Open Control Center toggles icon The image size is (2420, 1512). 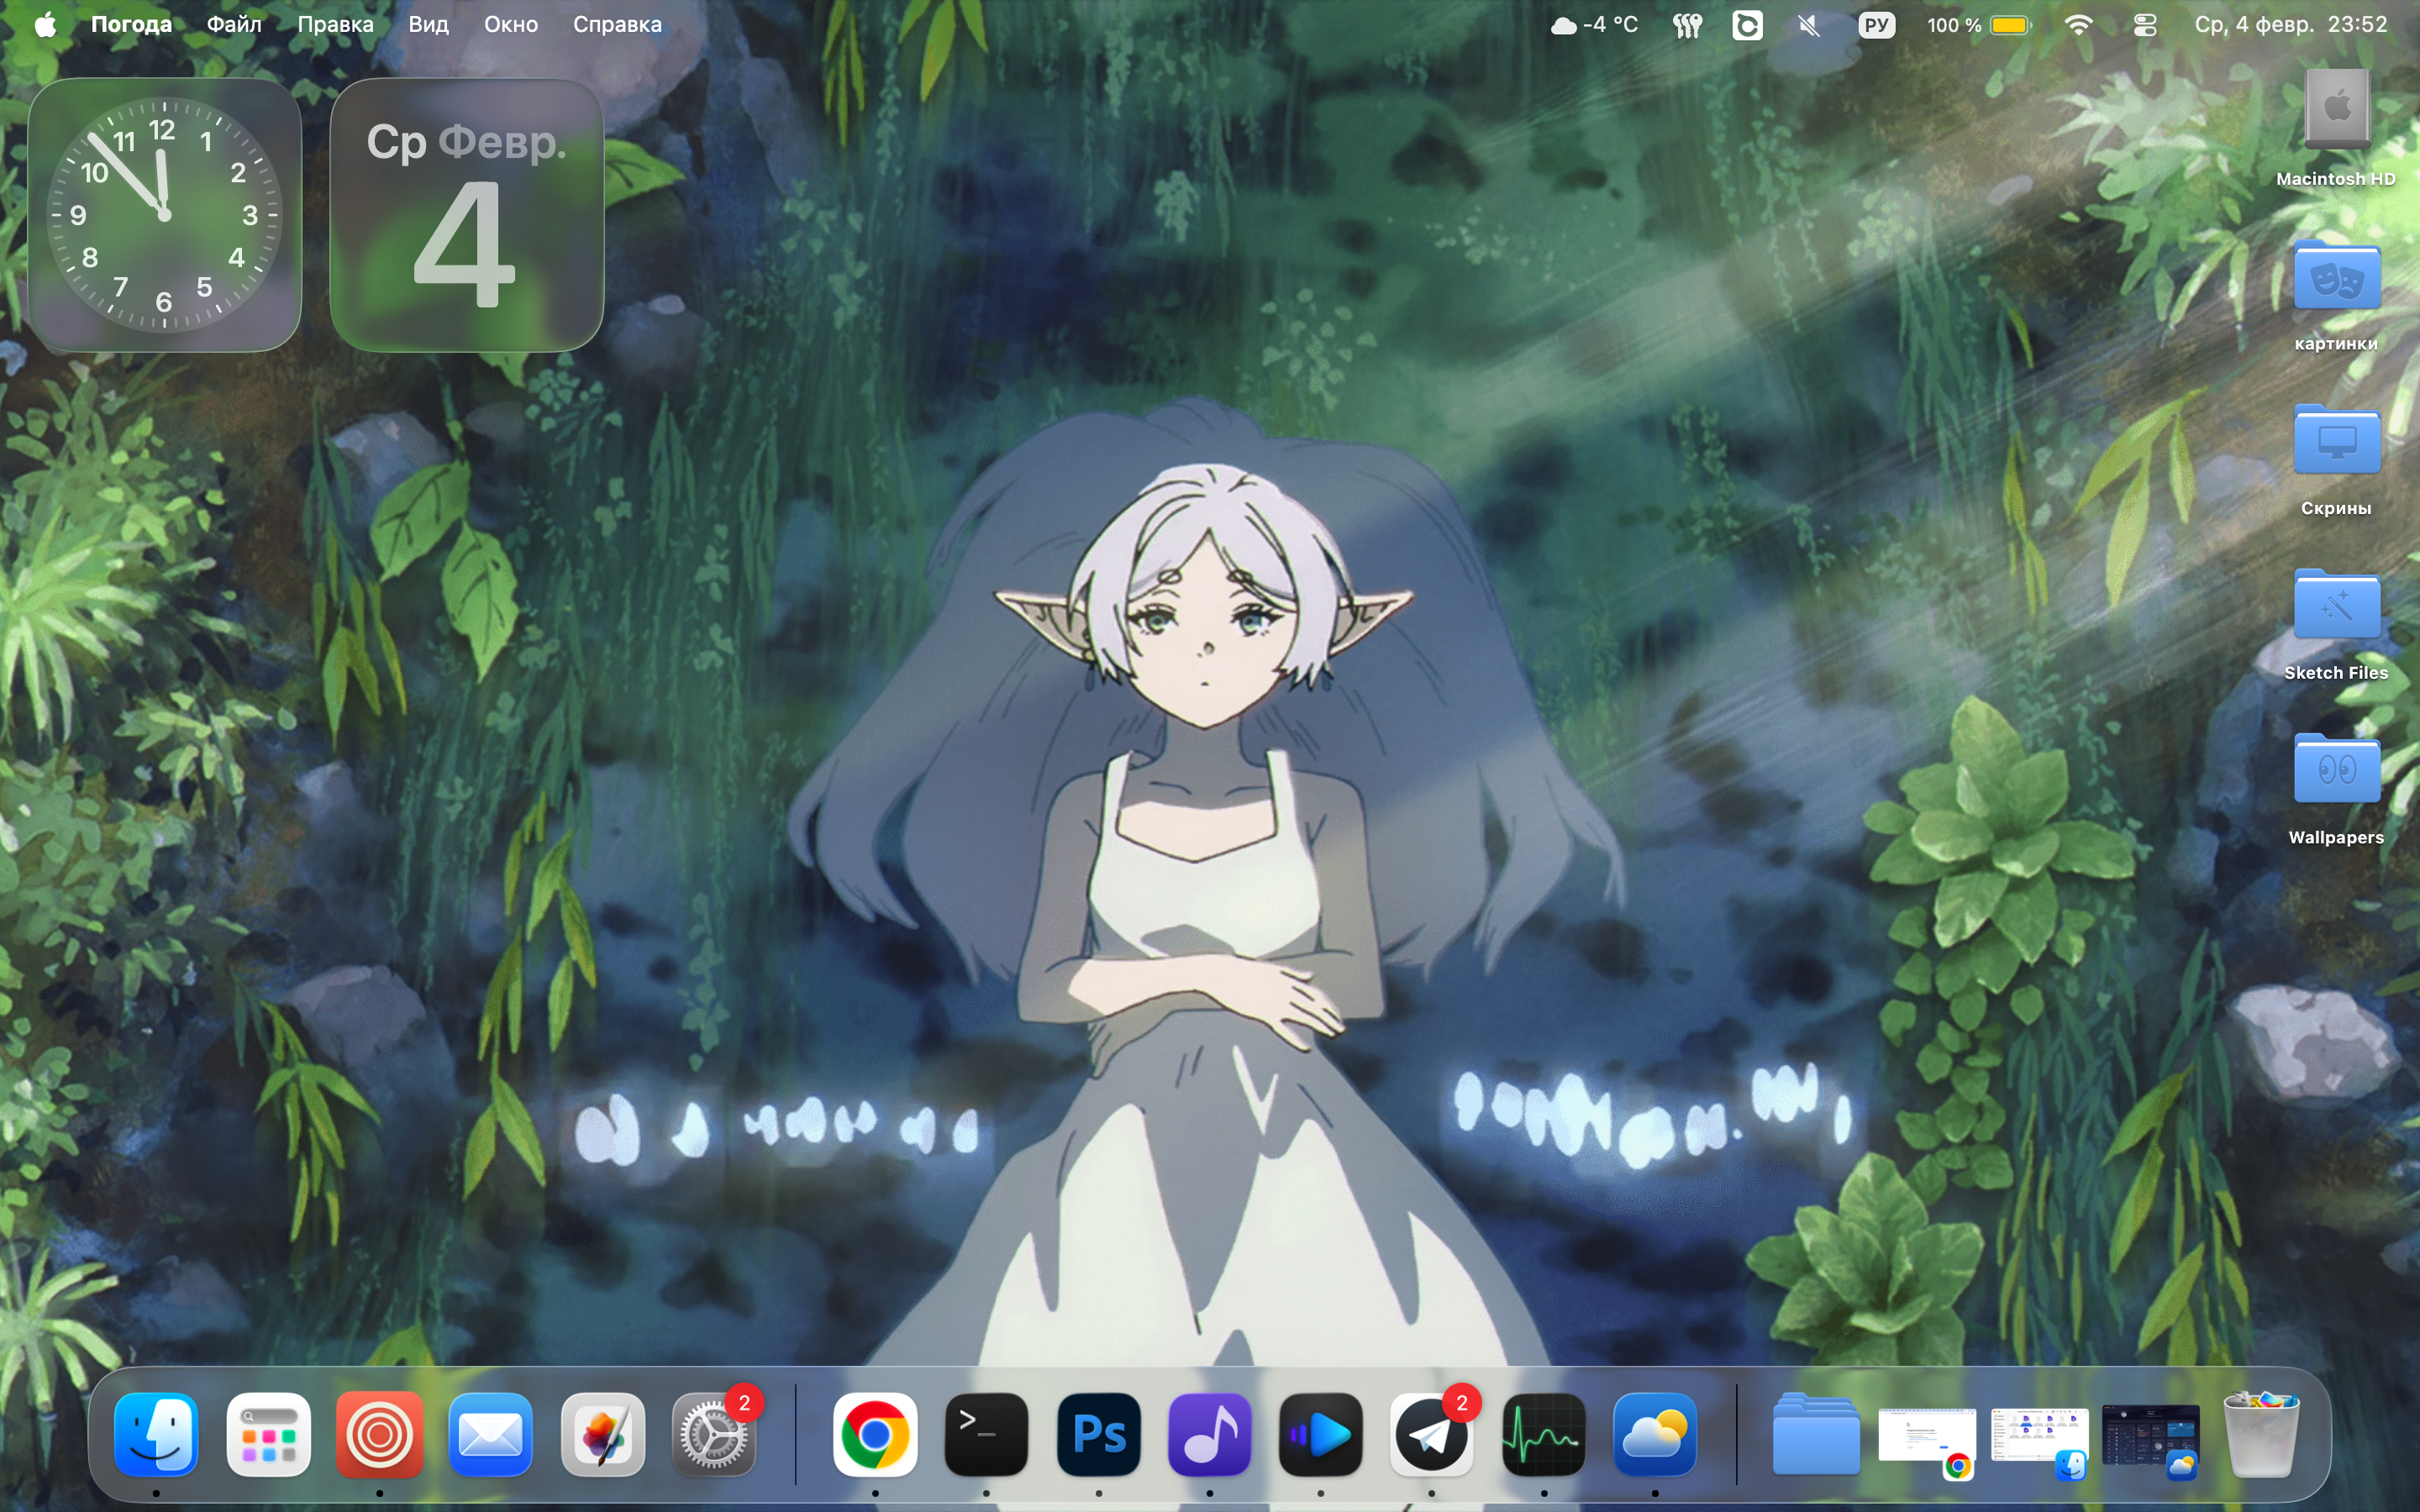(x=2145, y=25)
